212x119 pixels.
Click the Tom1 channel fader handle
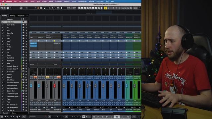pos(64,86)
